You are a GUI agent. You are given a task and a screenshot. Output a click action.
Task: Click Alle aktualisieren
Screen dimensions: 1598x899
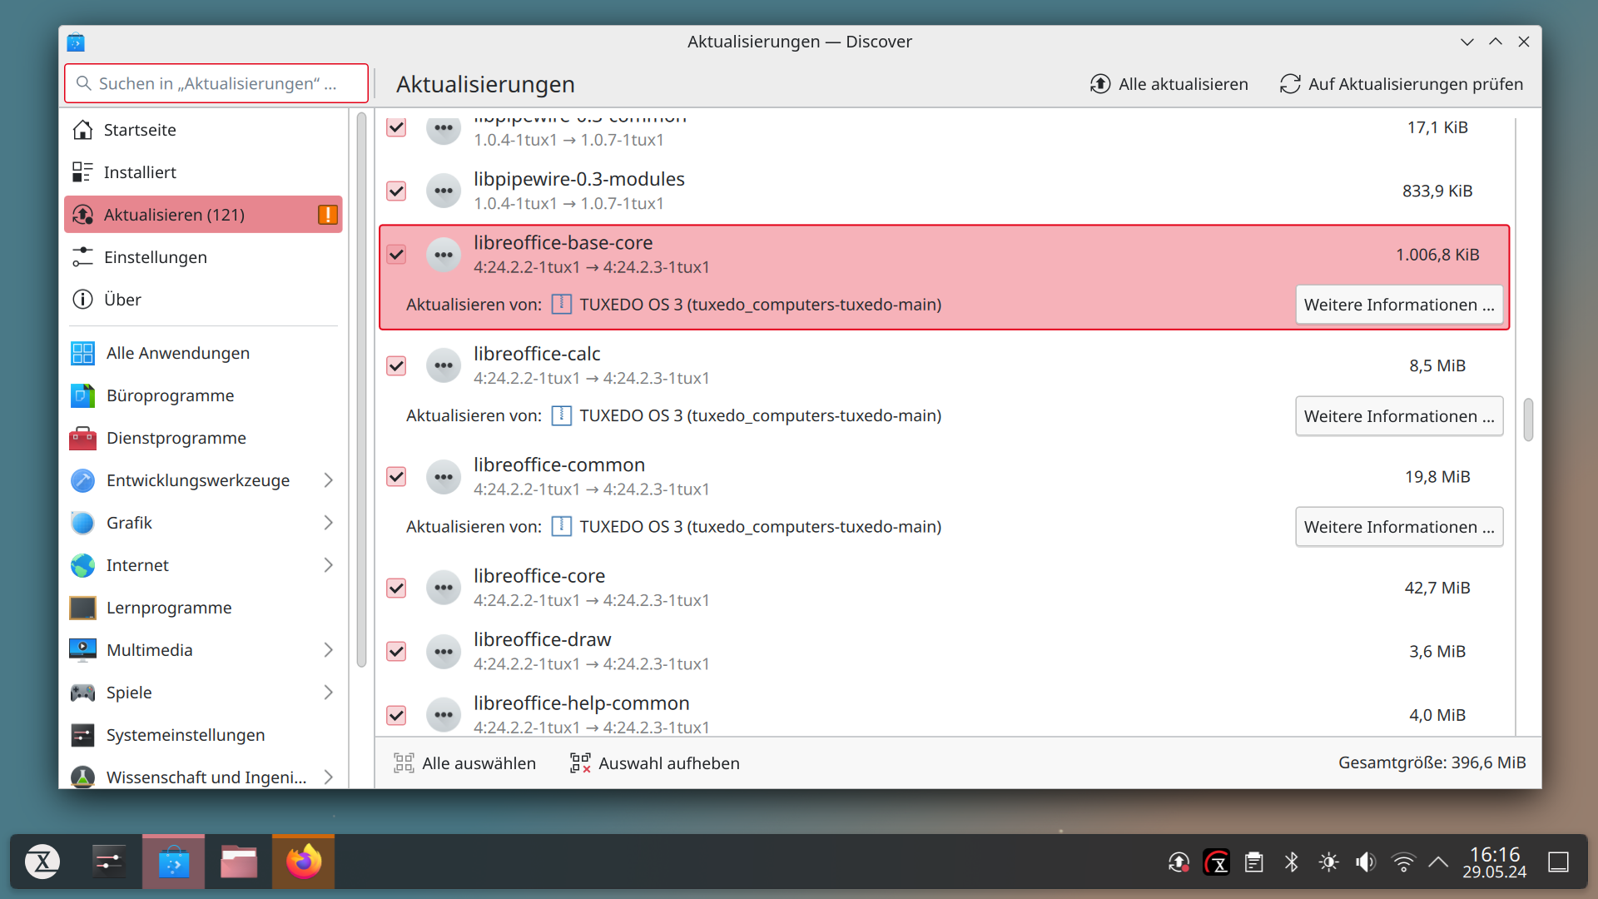pos(1169,84)
